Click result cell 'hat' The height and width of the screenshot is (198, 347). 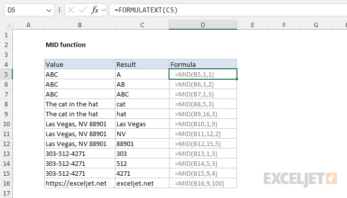tap(142, 114)
